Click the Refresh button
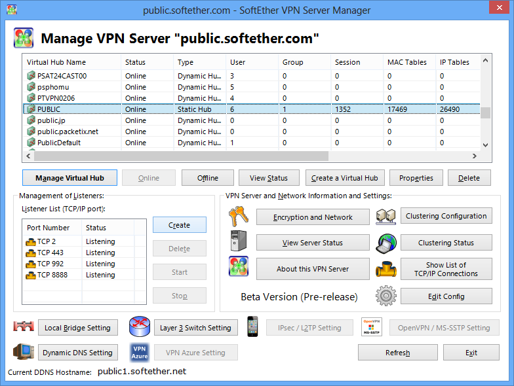This screenshot has height=386, width=514. (x=397, y=353)
